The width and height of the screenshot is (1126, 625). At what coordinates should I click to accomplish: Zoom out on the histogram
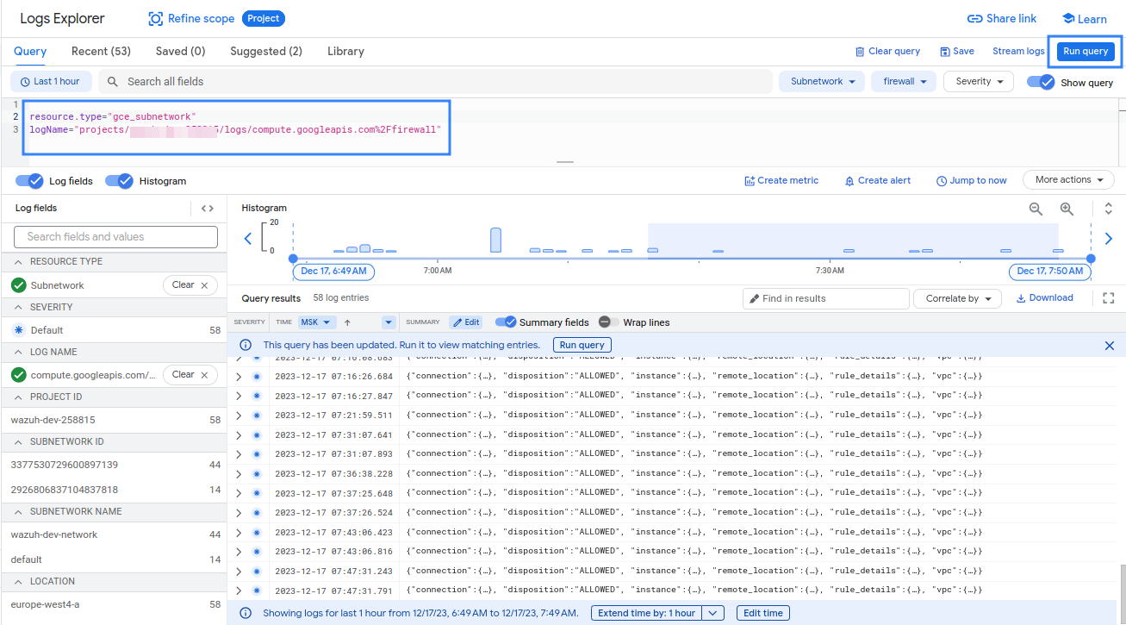point(1036,209)
